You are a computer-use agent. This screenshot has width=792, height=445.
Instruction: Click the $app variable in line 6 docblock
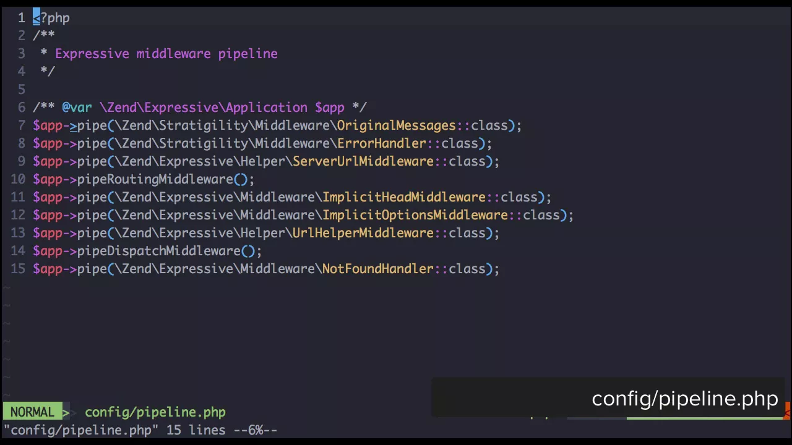[330, 108]
